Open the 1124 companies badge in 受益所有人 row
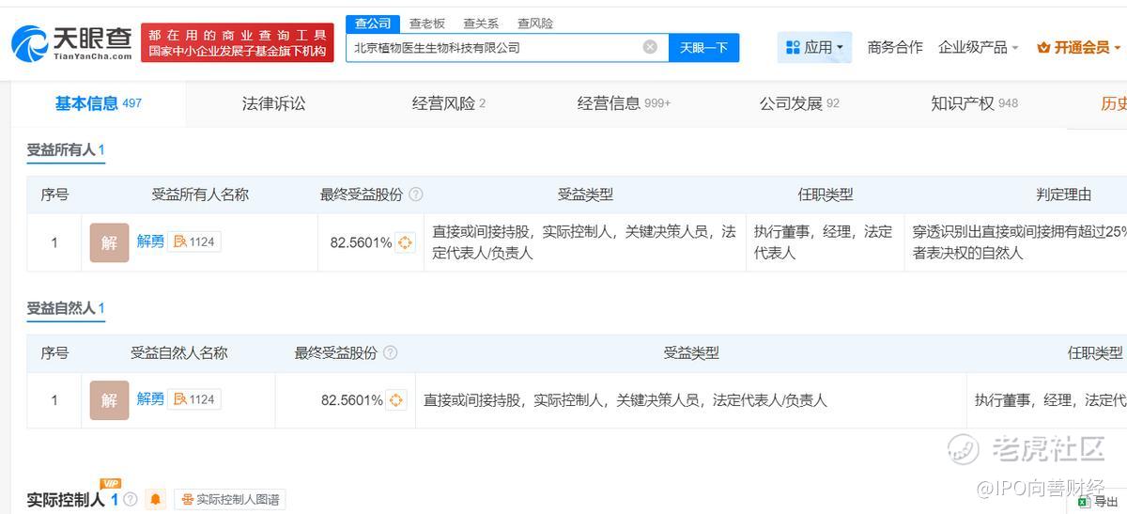The width and height of the screenshot is (1127, 514). pyautogui.click(x=193, y=241)
